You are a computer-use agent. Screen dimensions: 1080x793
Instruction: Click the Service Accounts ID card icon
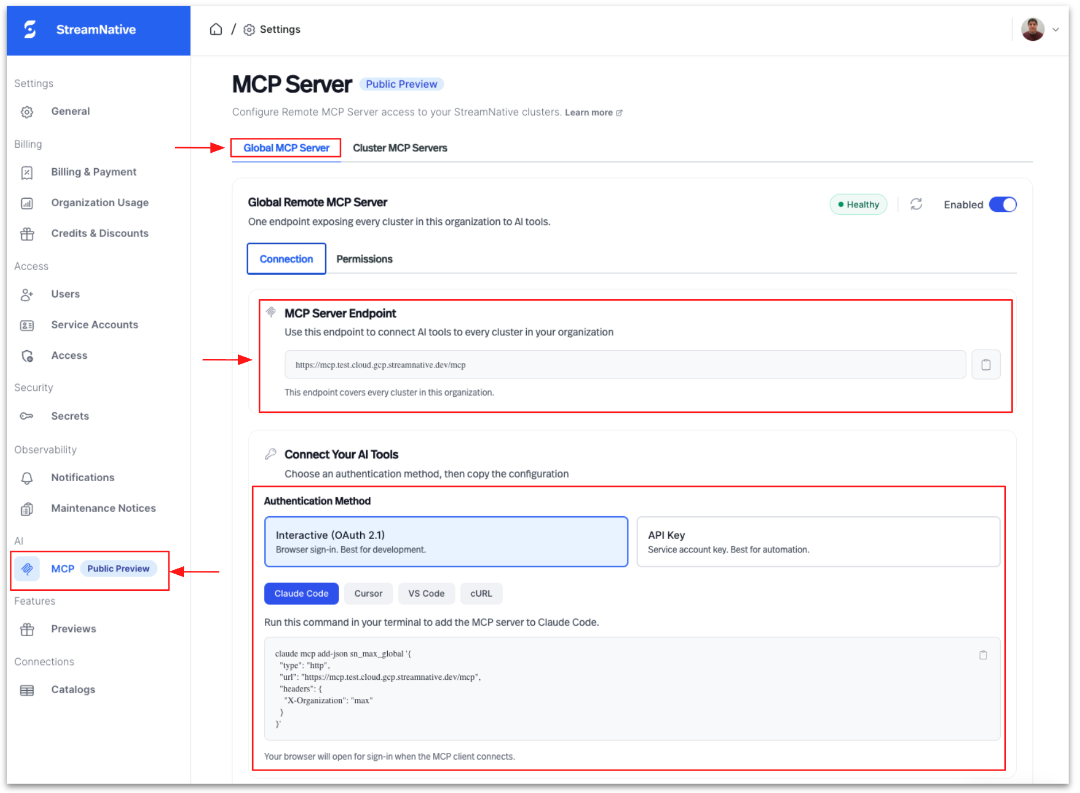[27, 326]
